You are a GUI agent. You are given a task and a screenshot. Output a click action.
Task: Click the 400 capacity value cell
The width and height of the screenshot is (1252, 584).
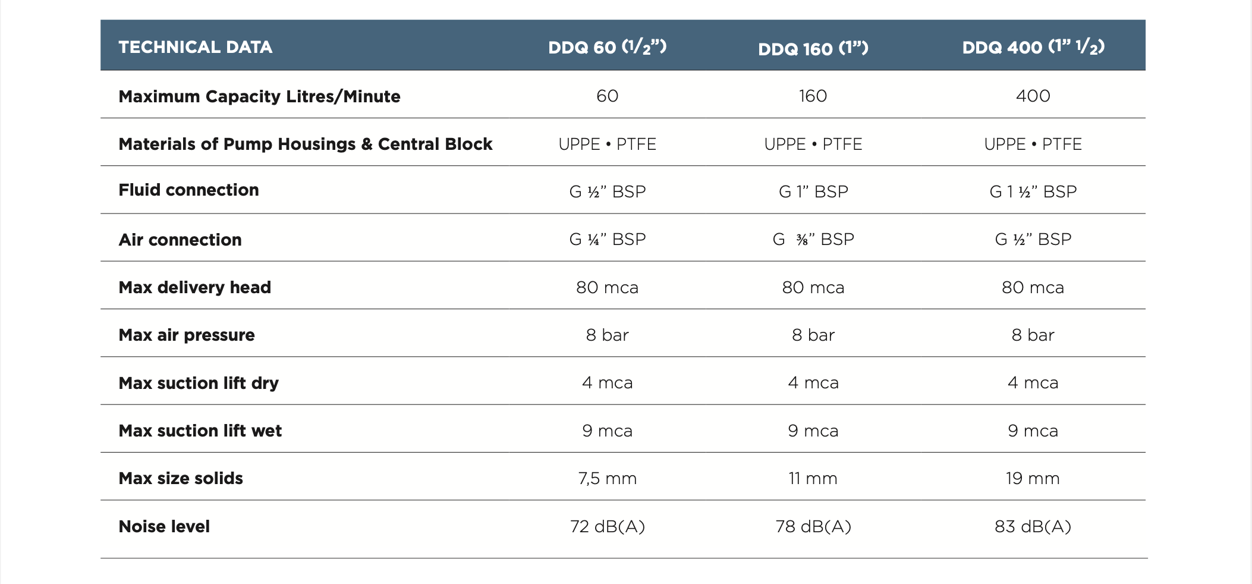pos(1033,96)
